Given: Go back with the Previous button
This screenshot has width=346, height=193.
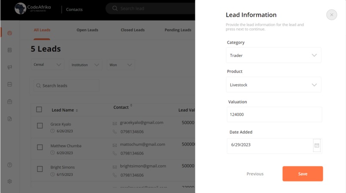Looking at the screenshot, I should pos(255,174).
